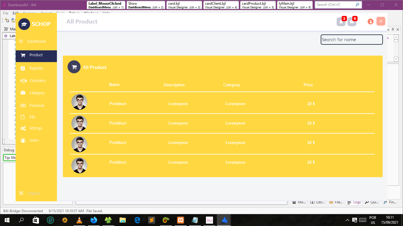403x226 pixels.
Task: Open Microsoft Edge from the taskbar
Action: tap(137, 220)
